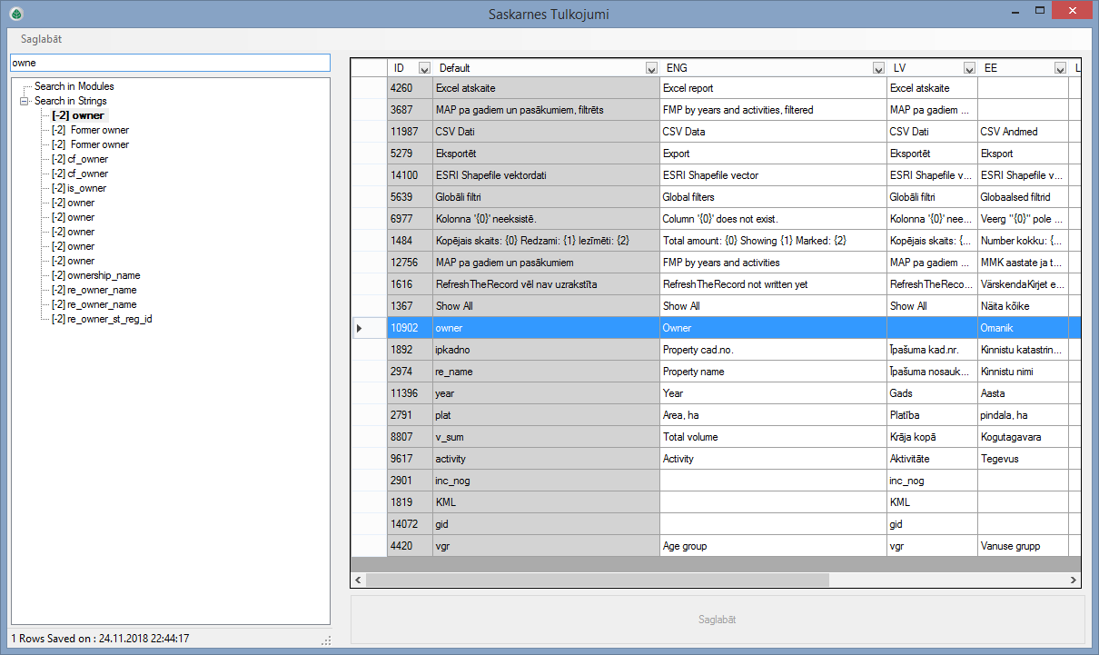Open the ENG column filter dropdown
The width and height of the screenshot is (1099, 655).
[x=878, y=68]
